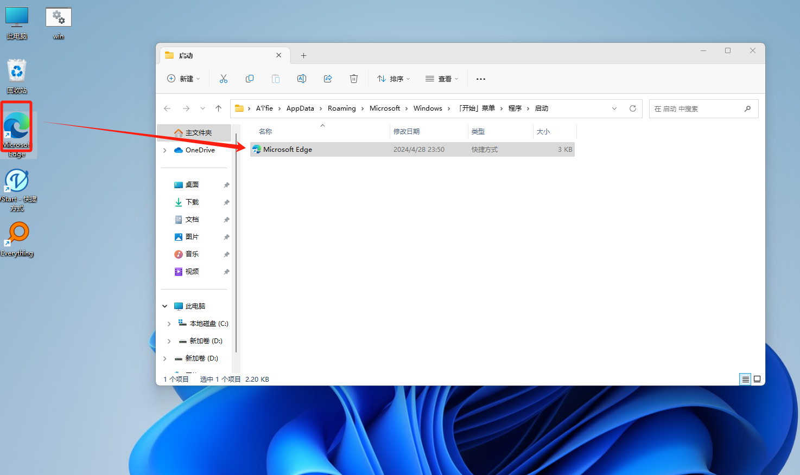Go up one folder level arrow

pos(219,108)
